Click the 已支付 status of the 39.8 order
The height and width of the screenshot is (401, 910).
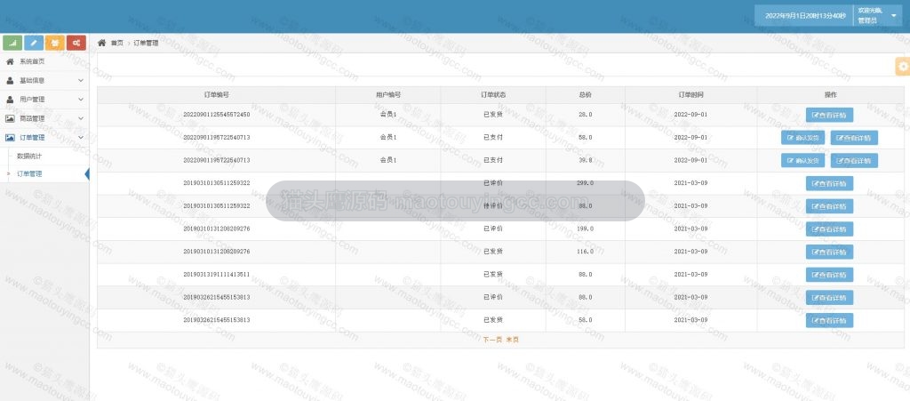492,160
